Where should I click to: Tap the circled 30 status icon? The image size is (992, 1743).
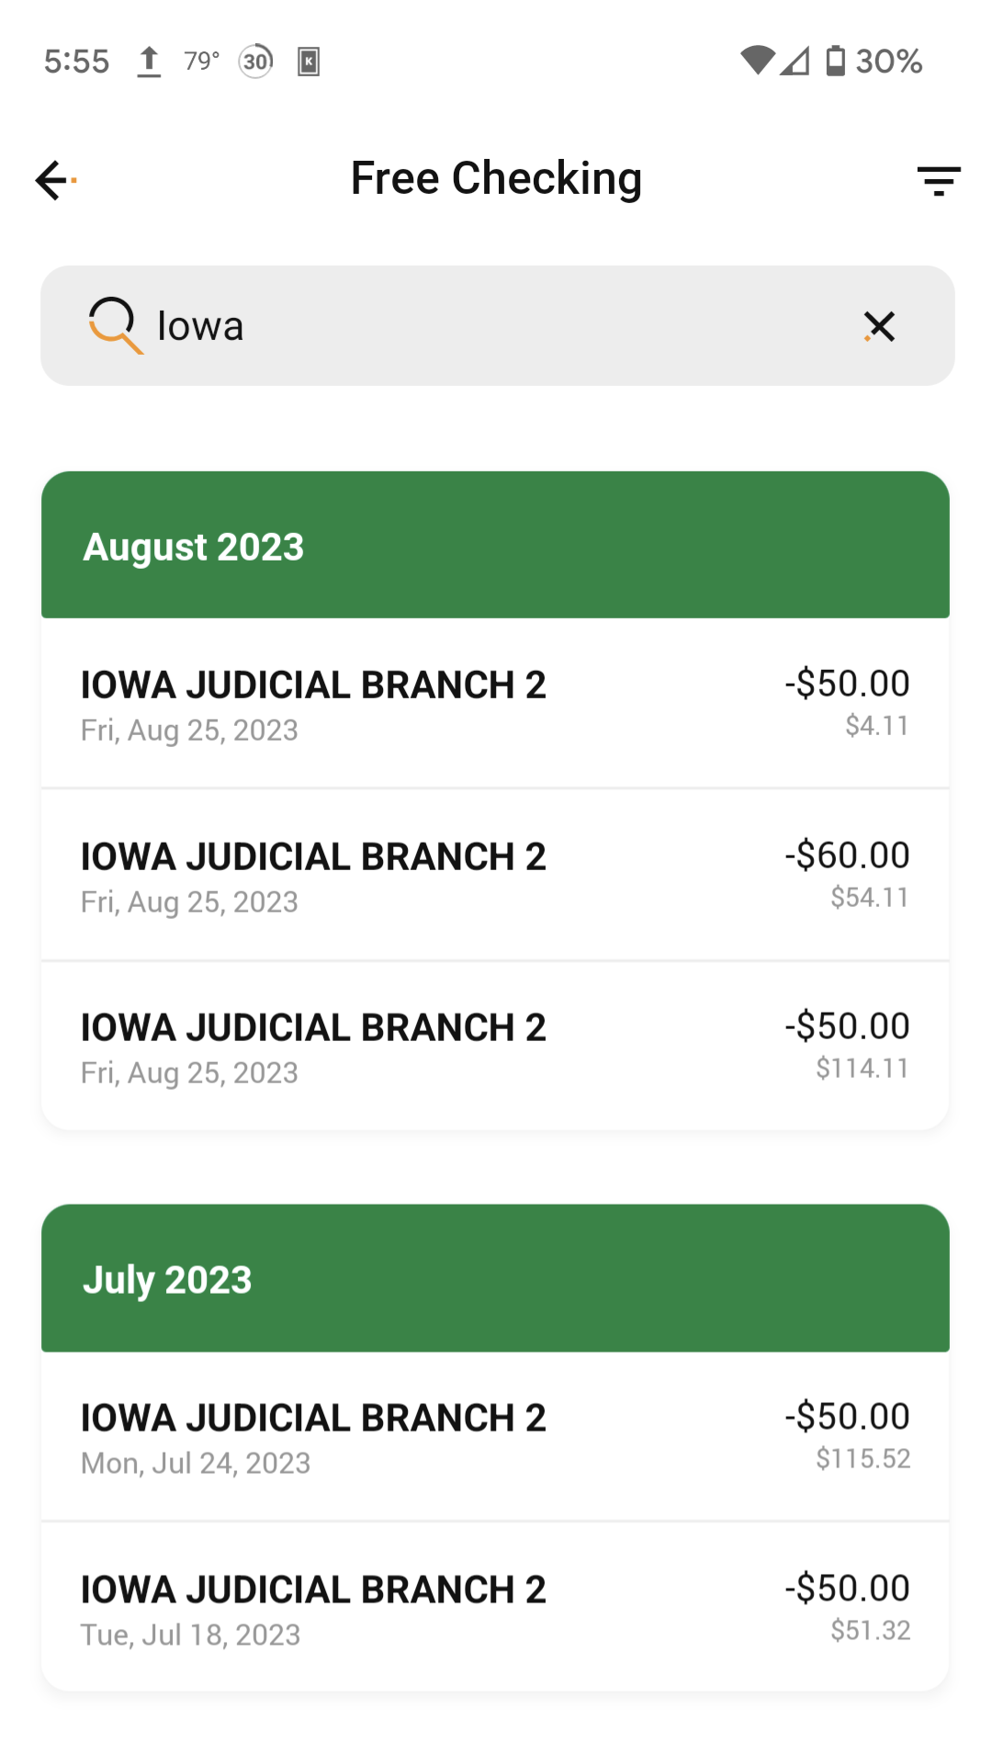point(256,62)
